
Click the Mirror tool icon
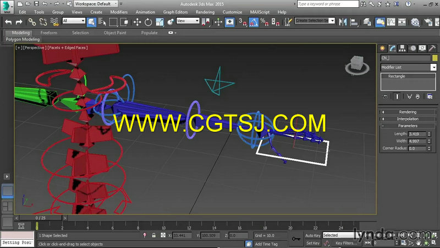[343, 22]
